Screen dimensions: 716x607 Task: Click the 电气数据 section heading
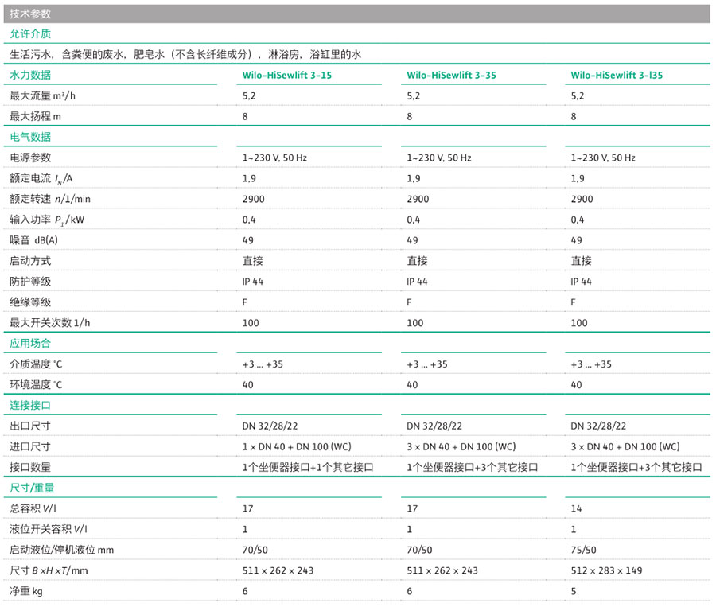tap(30, 137)
